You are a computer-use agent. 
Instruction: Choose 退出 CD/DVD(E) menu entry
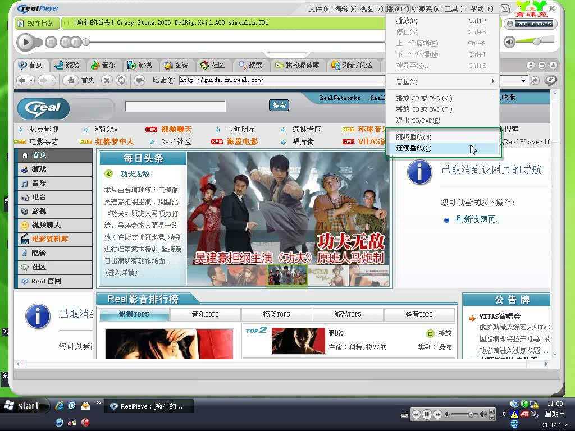coord(442,121)
